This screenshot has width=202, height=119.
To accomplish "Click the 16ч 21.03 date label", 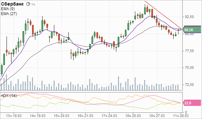I will tap(85, 116).
